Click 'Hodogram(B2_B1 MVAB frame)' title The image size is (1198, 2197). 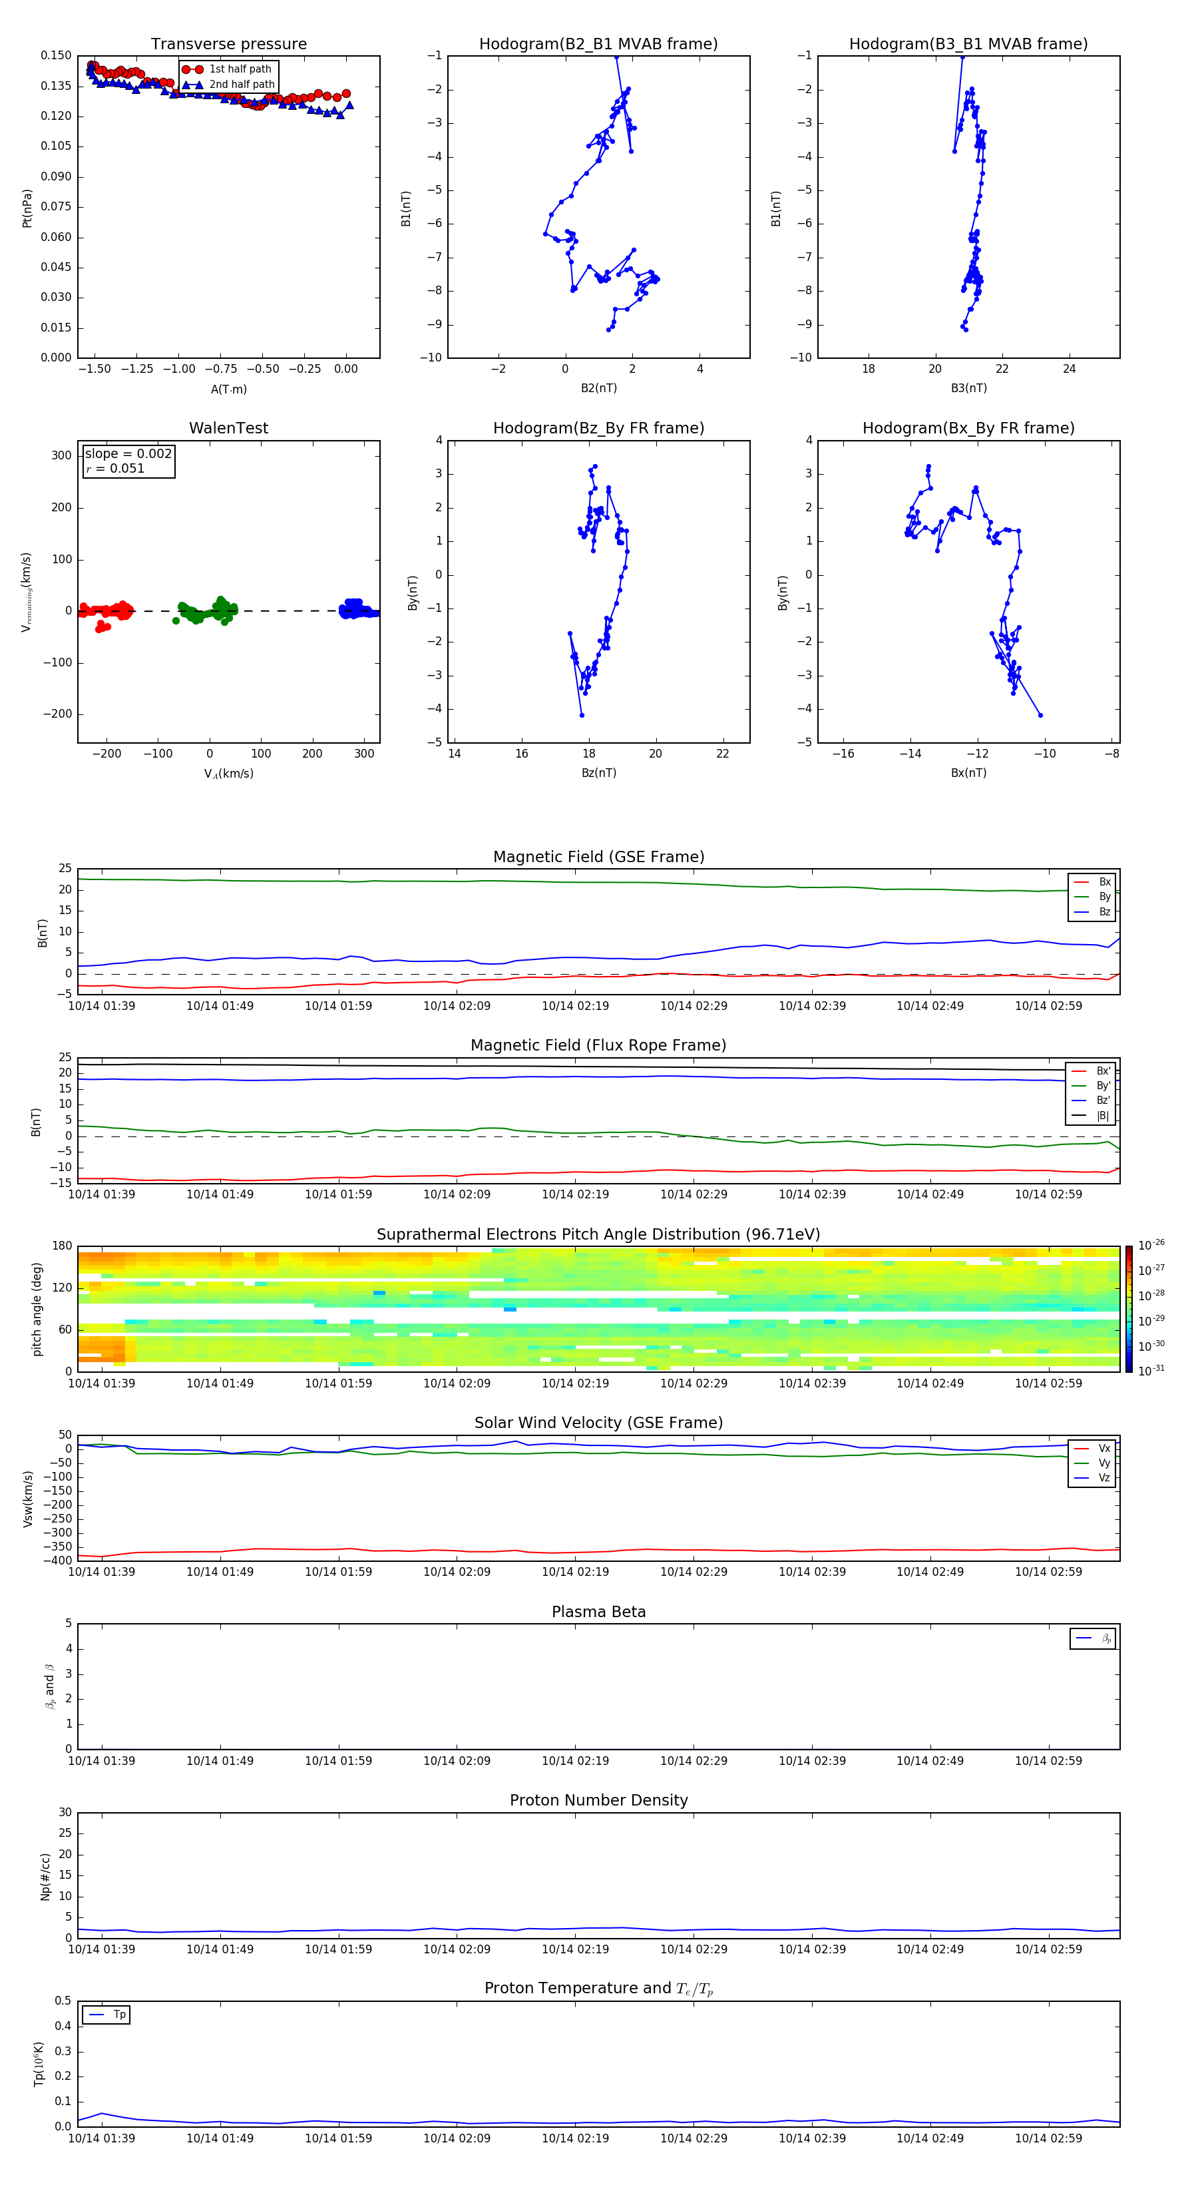coord(598,45)
